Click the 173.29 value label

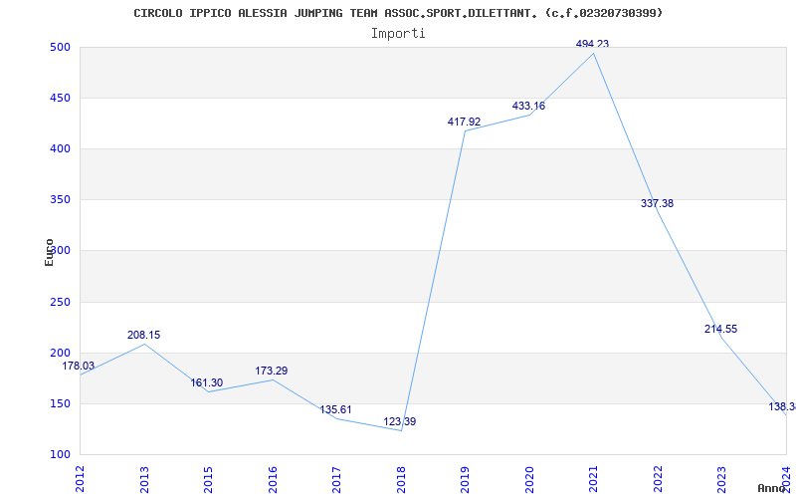coord(271,371)
